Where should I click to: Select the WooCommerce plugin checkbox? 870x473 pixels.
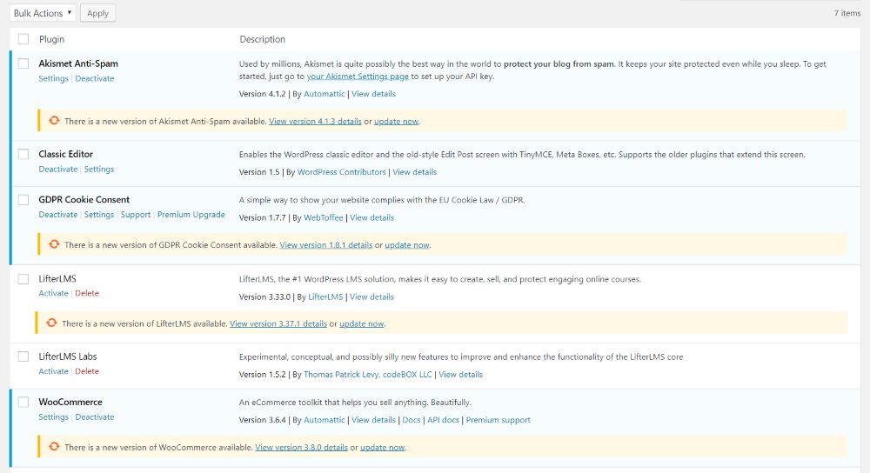coord(23,402)
